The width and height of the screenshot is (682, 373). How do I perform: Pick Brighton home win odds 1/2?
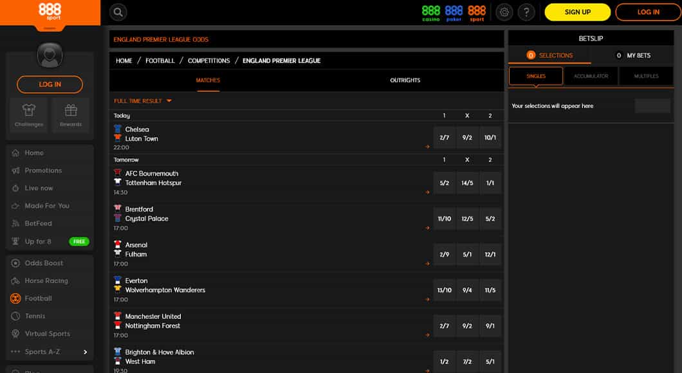pos(444,361)
